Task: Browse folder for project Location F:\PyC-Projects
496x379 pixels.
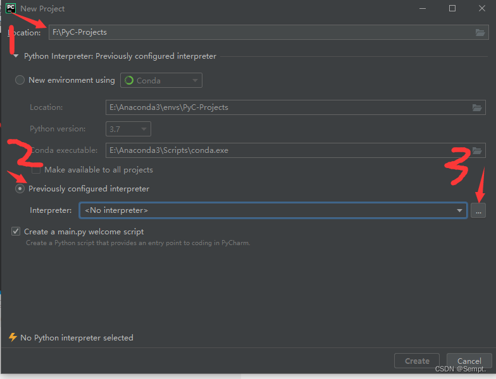Action: [480, 32]
